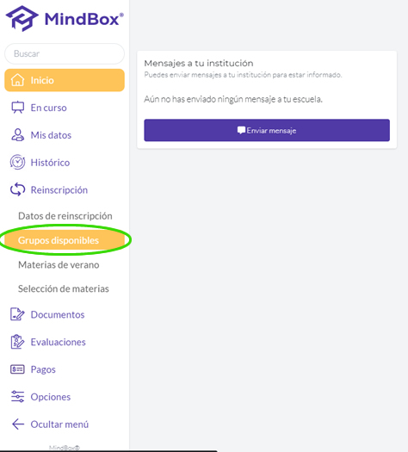Open the Documentos pen-and-page icon
The image size is (408, 452).
[x=17, y=314]
